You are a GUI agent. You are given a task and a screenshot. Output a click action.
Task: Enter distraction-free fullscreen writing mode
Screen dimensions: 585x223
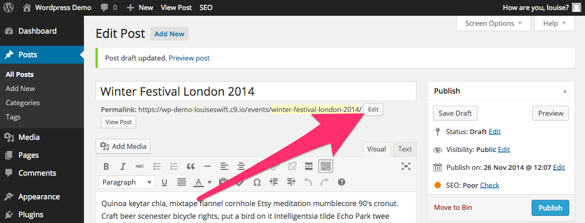pyautogui.click(x=405, y=166)
